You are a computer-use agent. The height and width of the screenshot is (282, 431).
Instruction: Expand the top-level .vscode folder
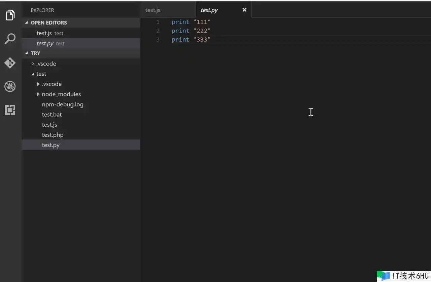(46, 64)
